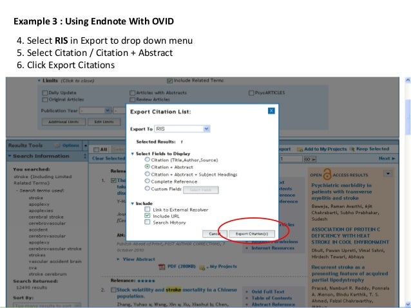
Task: Open the Publication Year start dropdown
Action: [108, 111]
